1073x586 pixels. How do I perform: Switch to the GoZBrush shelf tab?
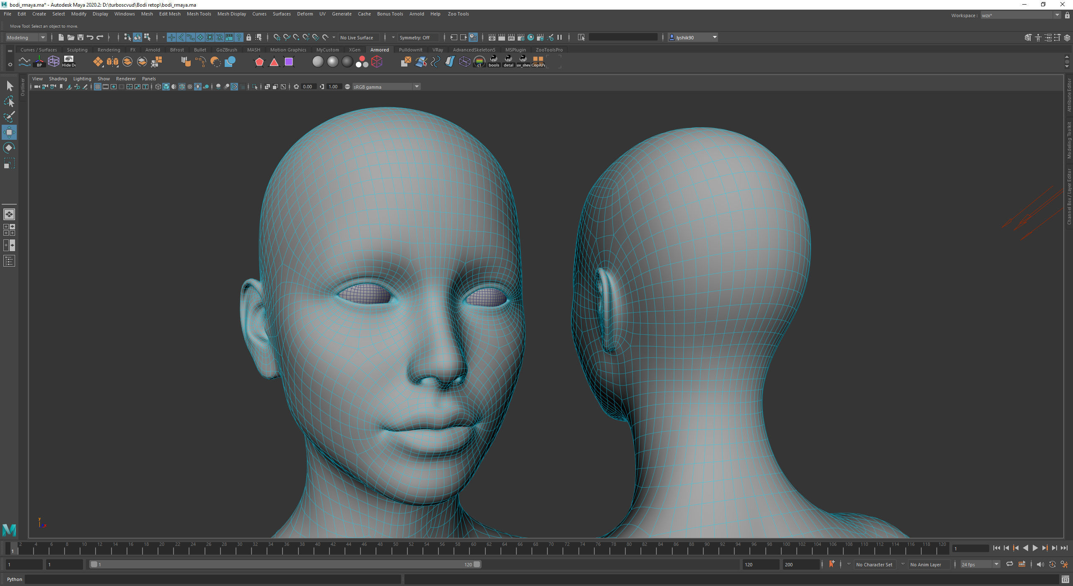click(226, 50)
